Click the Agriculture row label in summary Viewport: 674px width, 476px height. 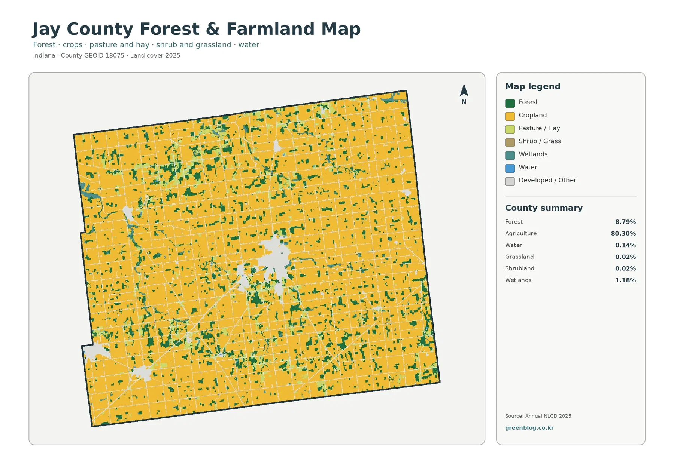tap(521, 234)
